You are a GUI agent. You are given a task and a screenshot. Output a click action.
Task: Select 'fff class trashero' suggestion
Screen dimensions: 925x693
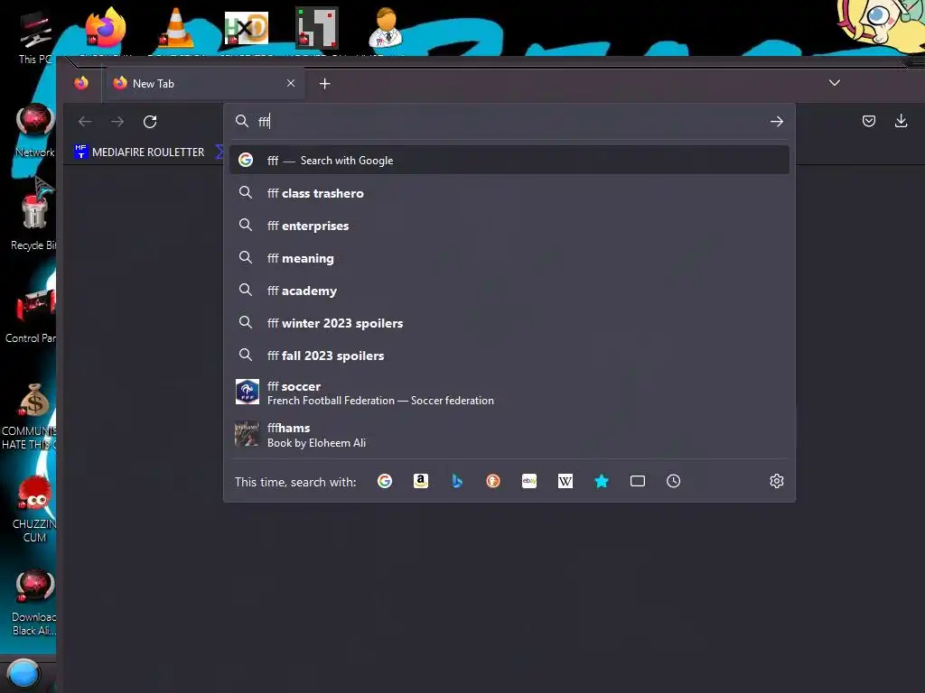(509, 193)
